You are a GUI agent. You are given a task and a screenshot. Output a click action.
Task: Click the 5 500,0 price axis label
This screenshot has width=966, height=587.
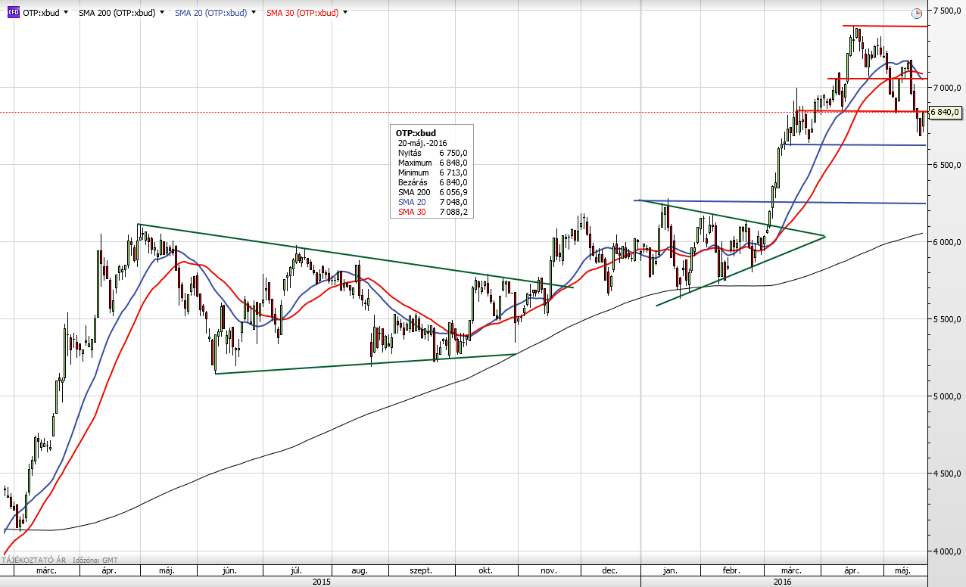coord(947,319)
